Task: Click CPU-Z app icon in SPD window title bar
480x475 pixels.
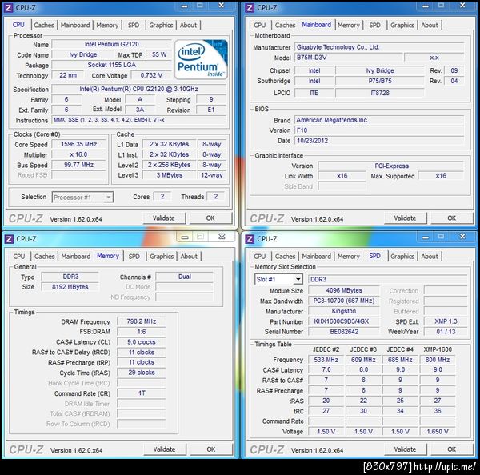Action: pyautogui.click(x=250, y=239)
